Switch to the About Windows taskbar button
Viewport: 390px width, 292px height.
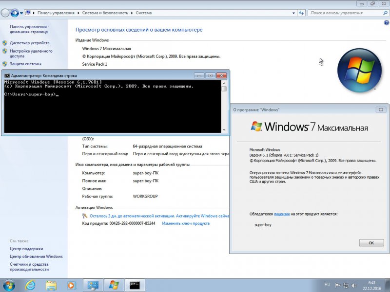(114, 285)
